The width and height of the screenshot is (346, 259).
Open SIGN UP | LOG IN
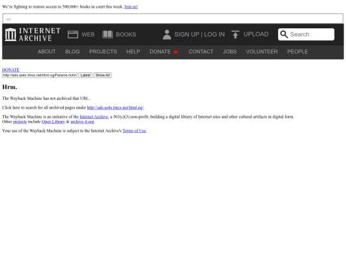click(199, 35)
